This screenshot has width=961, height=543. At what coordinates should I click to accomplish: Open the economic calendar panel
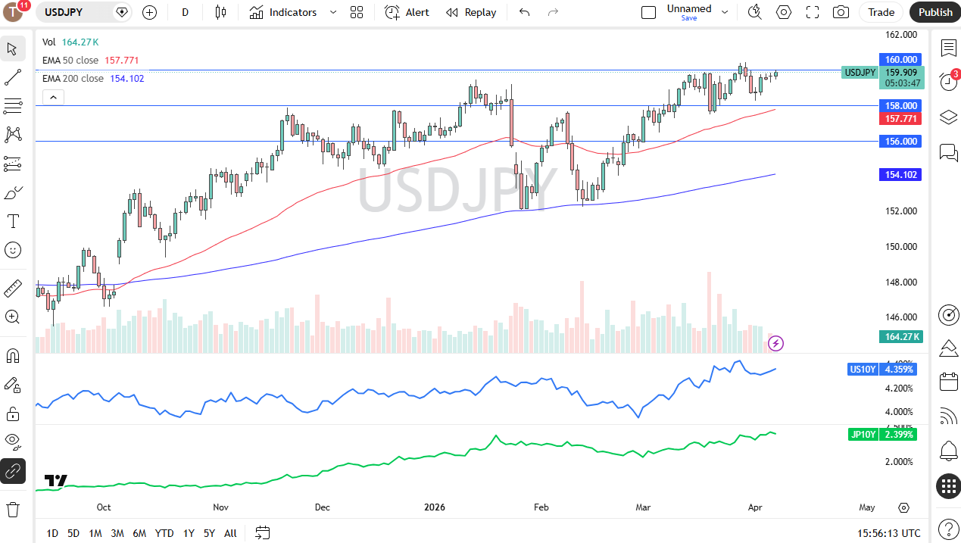(948, 381)
